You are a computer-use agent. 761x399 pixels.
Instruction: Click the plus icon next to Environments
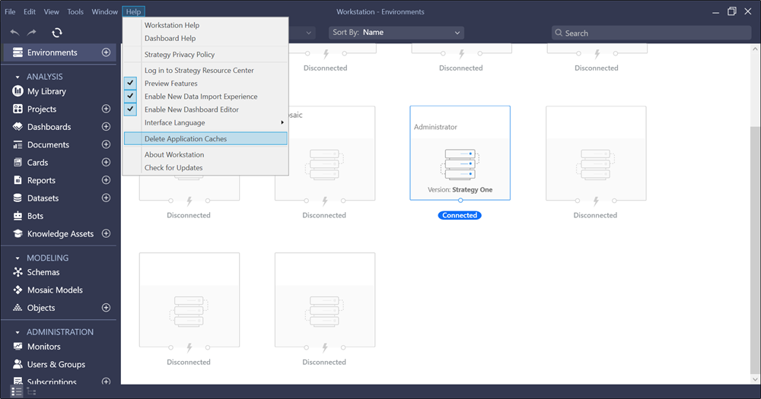(106, 52)
